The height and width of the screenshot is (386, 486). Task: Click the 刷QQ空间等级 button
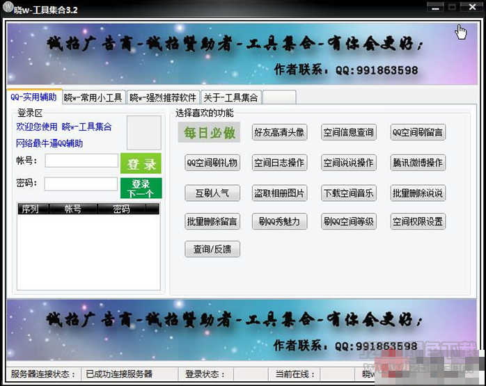348,221
